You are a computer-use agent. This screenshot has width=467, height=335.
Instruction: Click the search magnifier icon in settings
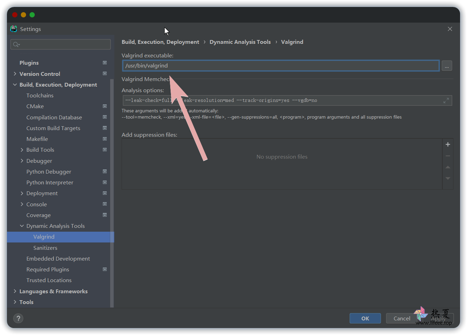16,45
